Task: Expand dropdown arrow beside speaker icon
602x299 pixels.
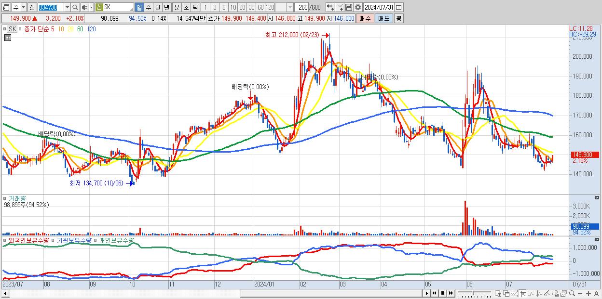Action: pos(91,7)
